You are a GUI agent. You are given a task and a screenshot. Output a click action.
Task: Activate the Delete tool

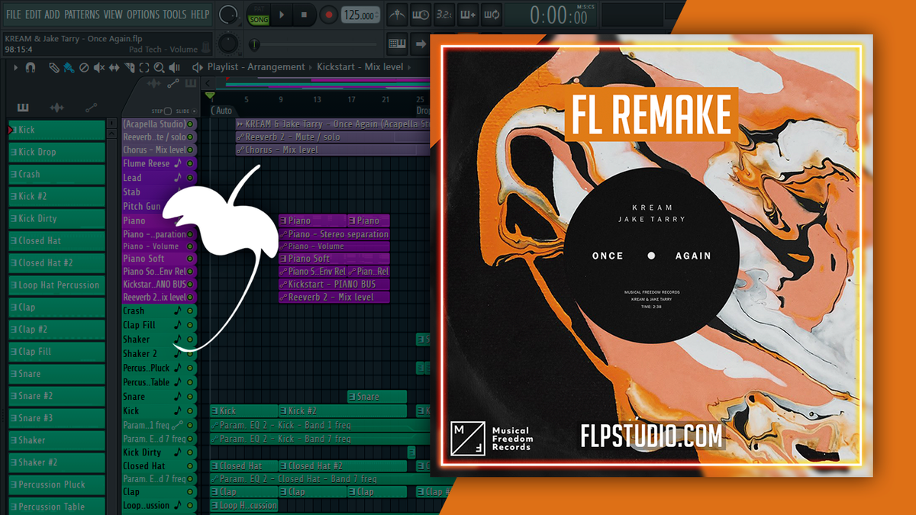click(84, 67)
